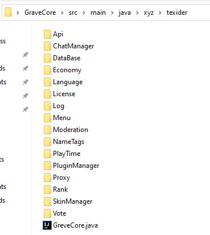Select the Log folder name
The height and width of the screenshot is (235, 210).
click(59, 106)
